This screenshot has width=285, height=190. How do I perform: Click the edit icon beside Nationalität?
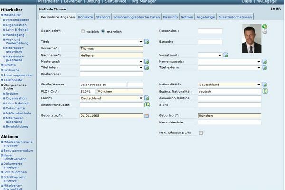(265, 85)
